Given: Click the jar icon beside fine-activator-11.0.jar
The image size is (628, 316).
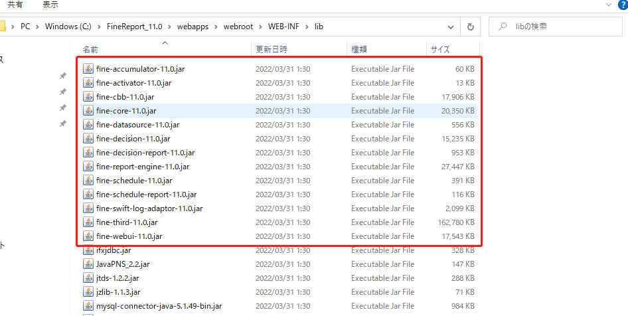Looking at the screenshot, I should [88, 83].
